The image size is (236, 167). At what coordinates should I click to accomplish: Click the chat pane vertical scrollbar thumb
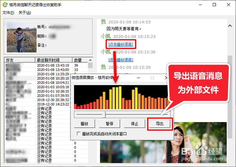(230, 97)
